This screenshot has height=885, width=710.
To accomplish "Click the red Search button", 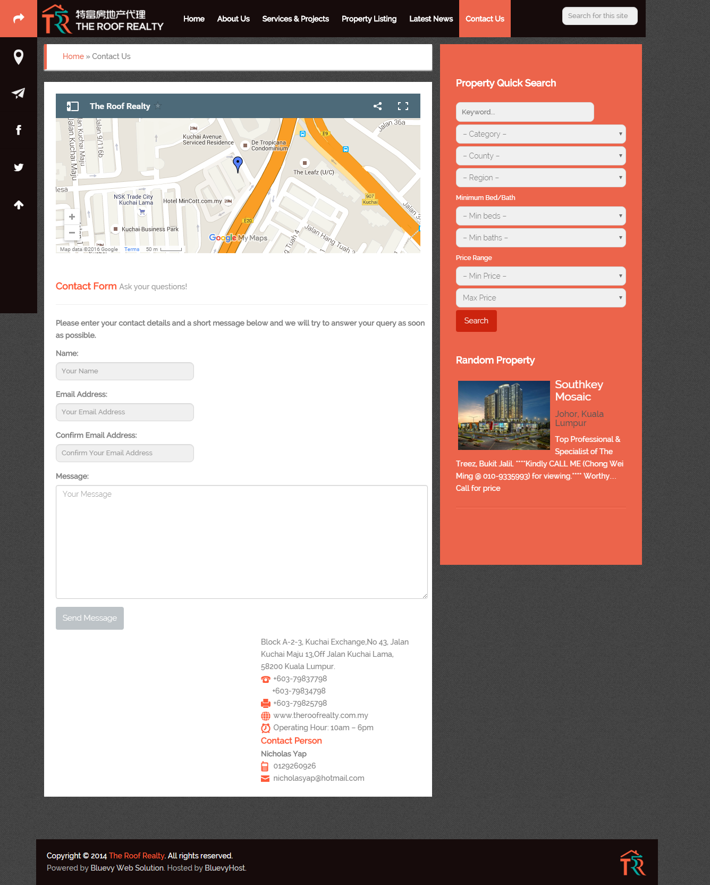I will pyautogui.click(x=476, y=321).
